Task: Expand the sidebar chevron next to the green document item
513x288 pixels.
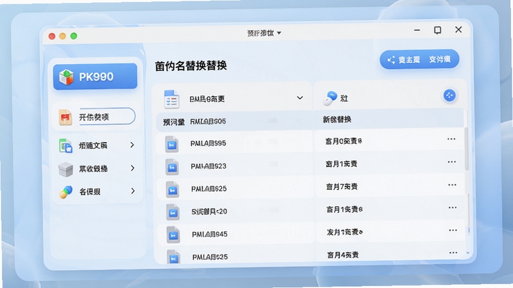Action: [x=132, y=145]
